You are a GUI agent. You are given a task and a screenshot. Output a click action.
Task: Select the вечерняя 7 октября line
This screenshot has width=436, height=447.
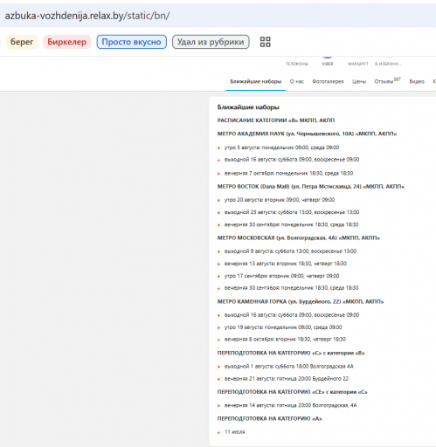[288, 173]
